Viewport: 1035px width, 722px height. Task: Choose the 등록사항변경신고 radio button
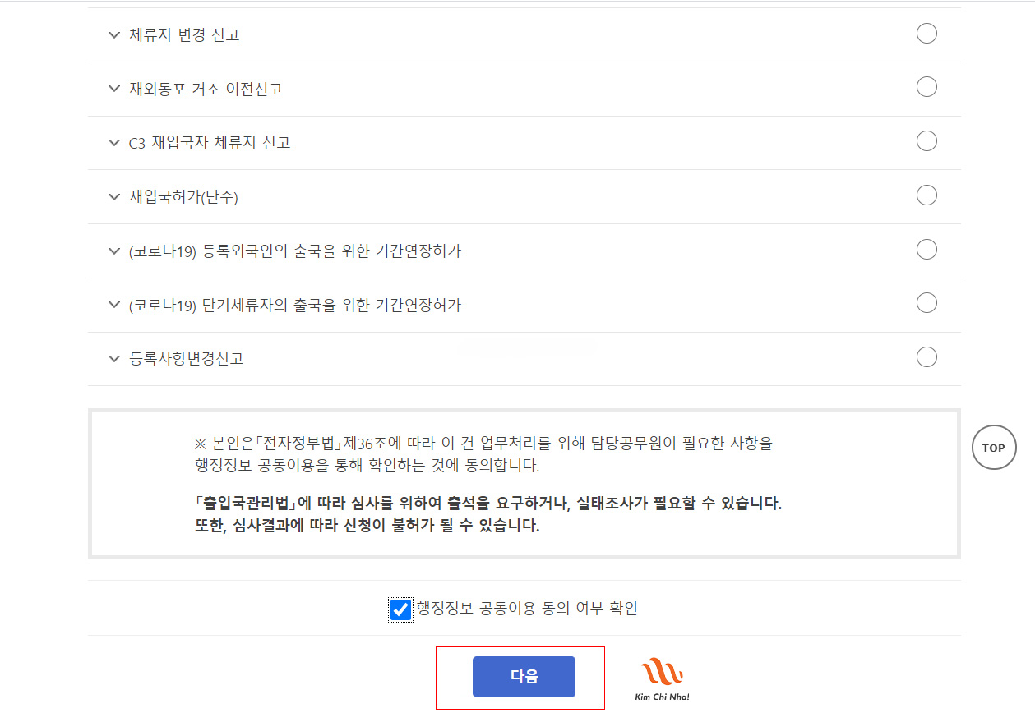tap(926, 357)
